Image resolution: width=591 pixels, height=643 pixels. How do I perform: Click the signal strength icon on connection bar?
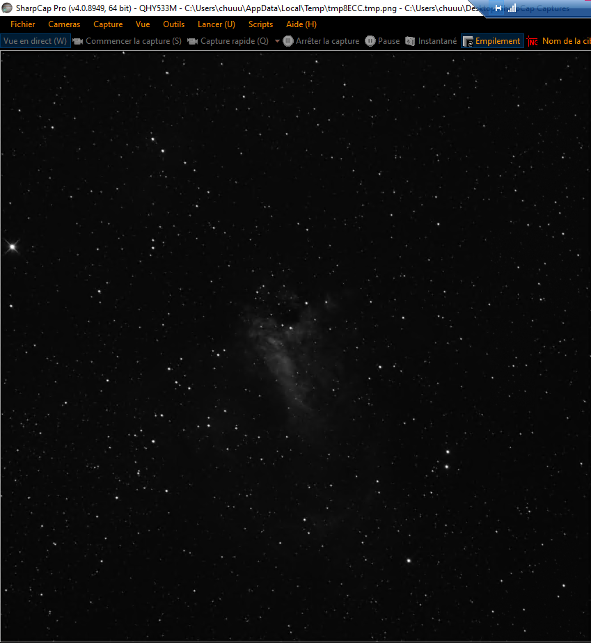tap(512, 8)
